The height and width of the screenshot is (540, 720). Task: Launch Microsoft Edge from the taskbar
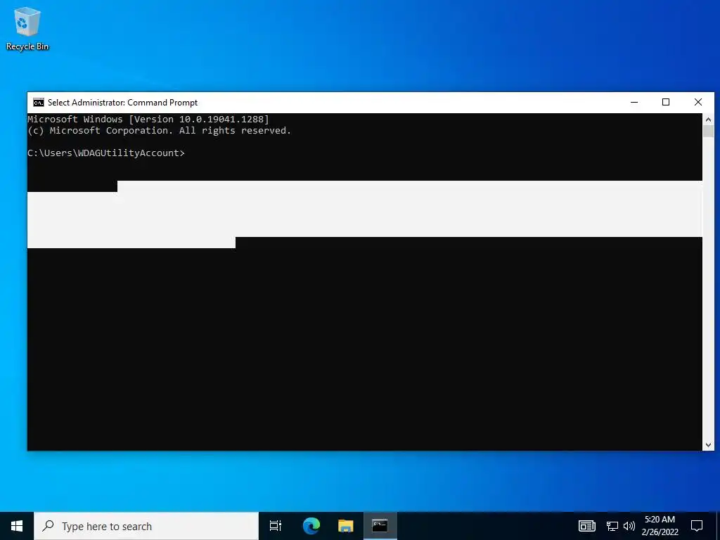point(311,526)
